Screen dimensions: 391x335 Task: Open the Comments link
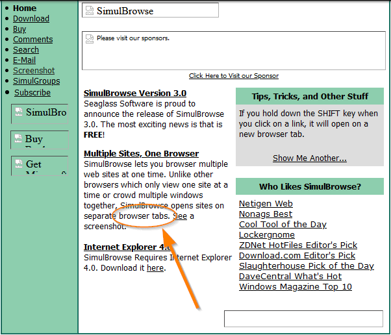click(32, 40)
